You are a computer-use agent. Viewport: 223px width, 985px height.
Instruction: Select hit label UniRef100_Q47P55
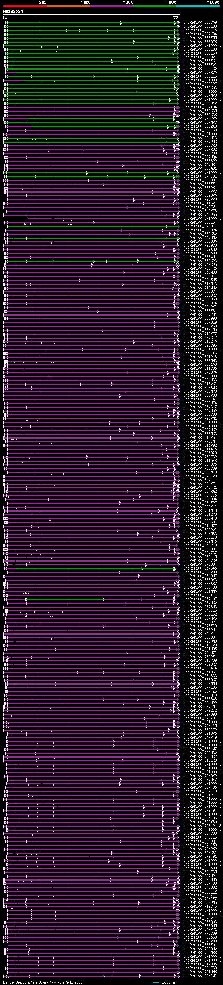coord(200,215)
